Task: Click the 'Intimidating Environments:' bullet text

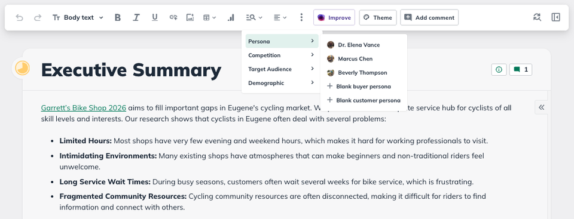Action: (108, 156)
